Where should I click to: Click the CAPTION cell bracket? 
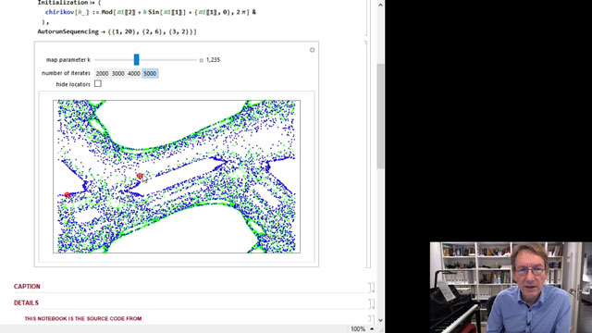click(x=372, y=288)
